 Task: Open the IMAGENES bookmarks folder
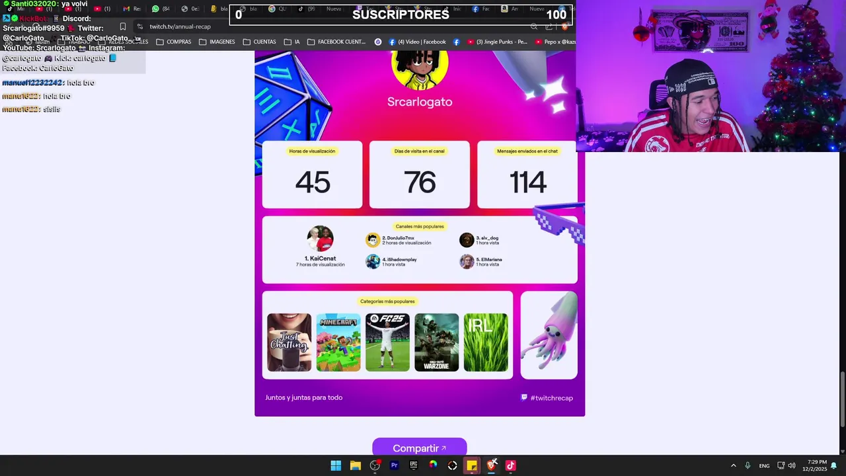pos(217,42)
